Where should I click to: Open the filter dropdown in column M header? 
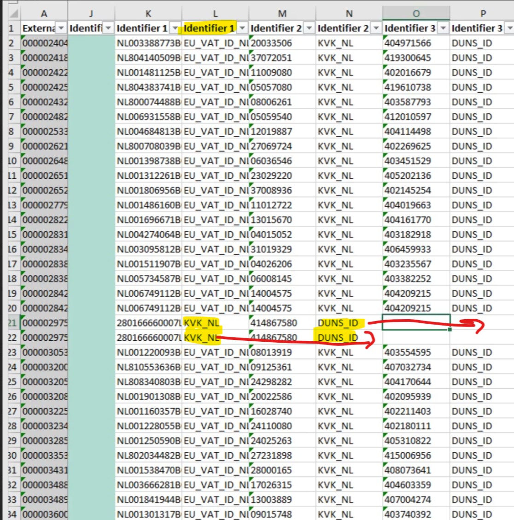[x=309, y=28]
